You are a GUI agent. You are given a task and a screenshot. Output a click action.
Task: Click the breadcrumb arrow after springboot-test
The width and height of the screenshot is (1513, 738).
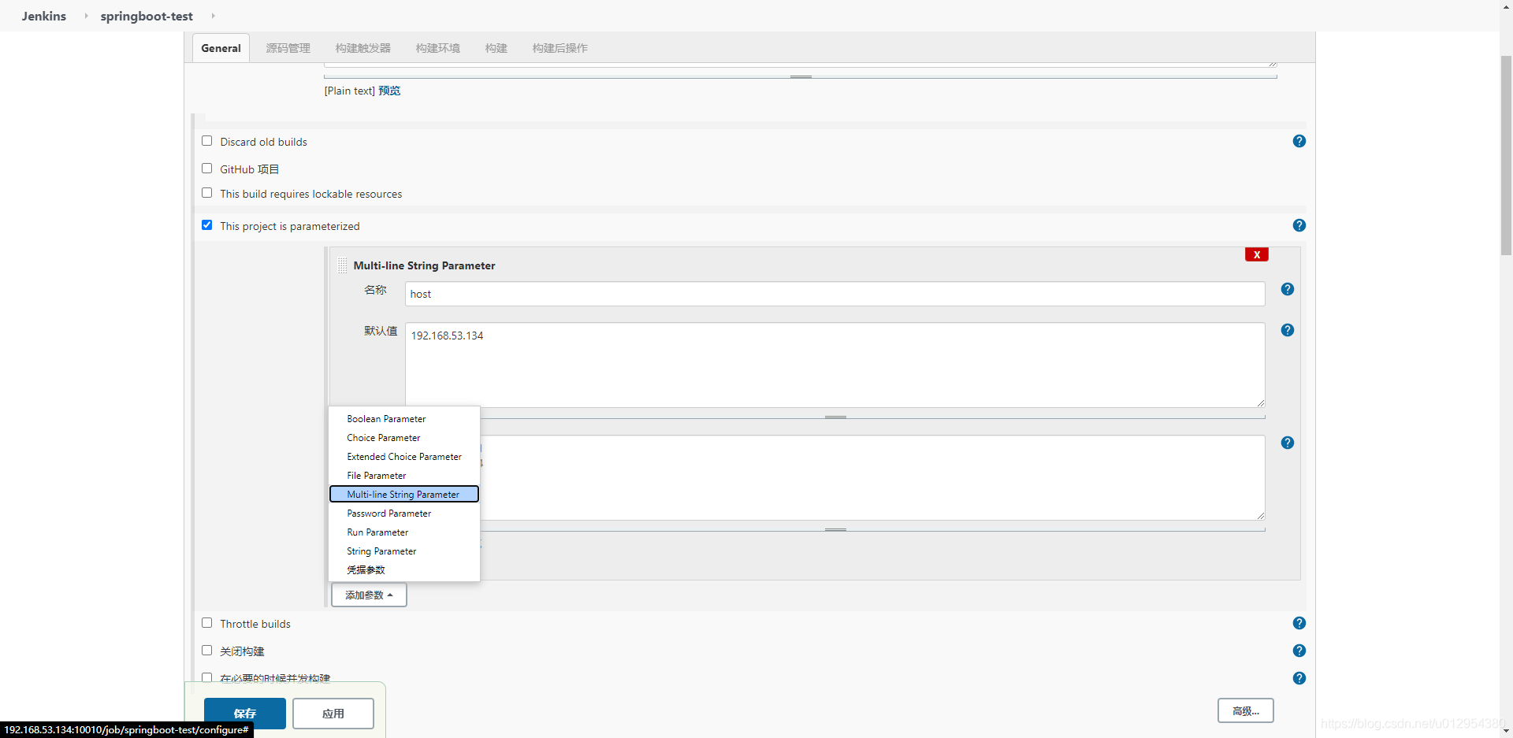point(213,16)
